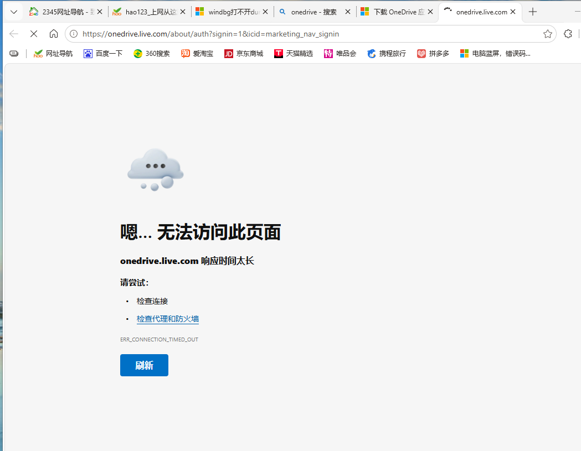
Task: Close the onedrive - 搜索 tab
Action: coord(348,12)
